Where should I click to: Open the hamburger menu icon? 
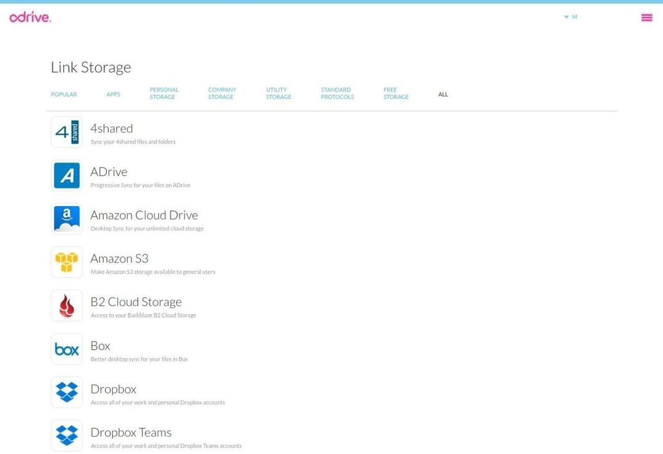point(646,17)
